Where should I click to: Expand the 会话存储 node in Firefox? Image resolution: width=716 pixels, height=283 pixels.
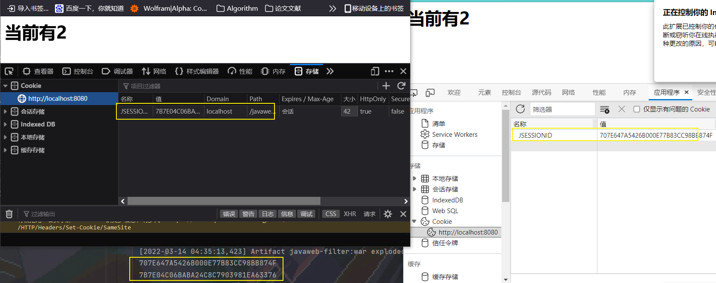coord(5,111)
